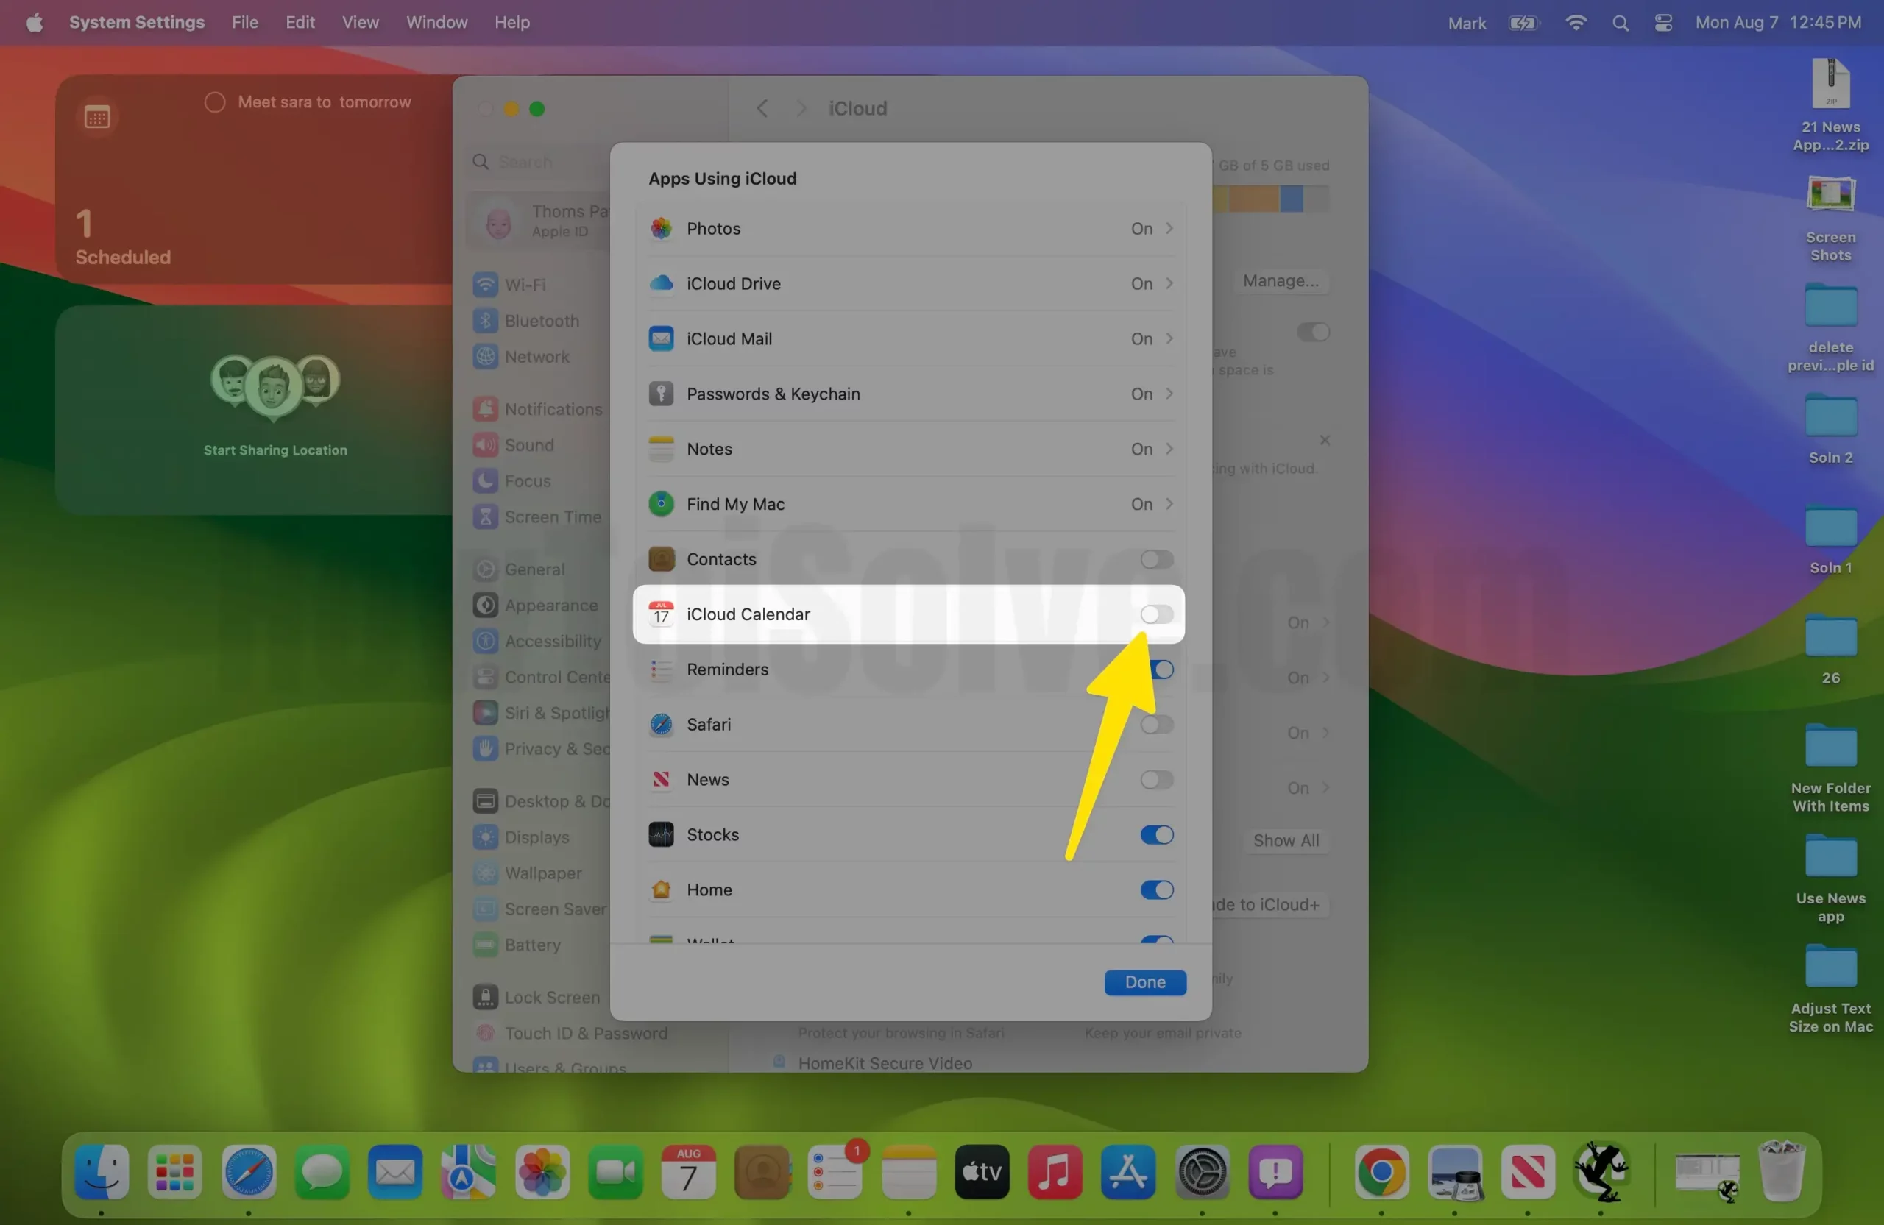Open Apple TV from the Dock
Screen dimensions: 1884x1225
click(x=982, y=1173)
